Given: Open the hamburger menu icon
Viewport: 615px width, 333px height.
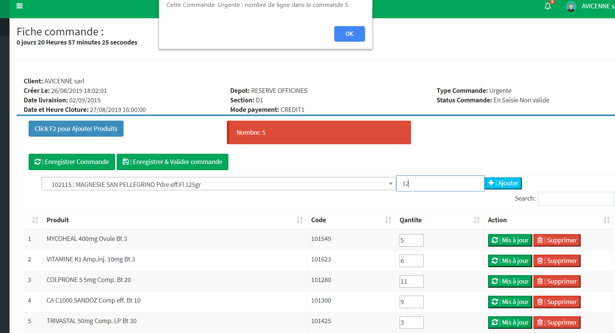Looking at the screenshot, I should click(19, 6).
